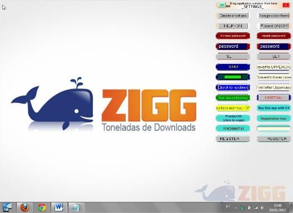
Task: Click the UNISTALL button
Action: pyautogui.click(x=274, y=97)
